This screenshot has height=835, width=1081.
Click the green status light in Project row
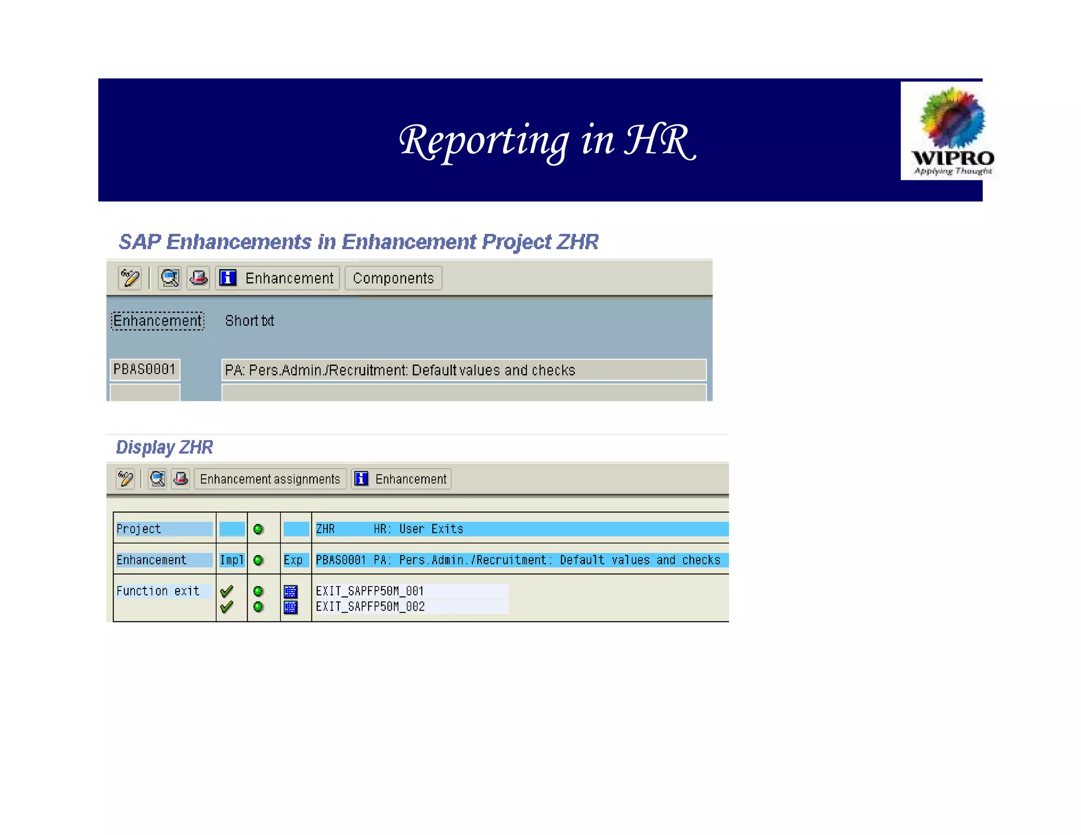tap(258, 529)
